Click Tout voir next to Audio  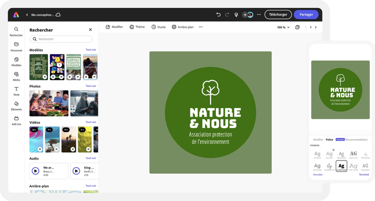click(x=91, y=158)
